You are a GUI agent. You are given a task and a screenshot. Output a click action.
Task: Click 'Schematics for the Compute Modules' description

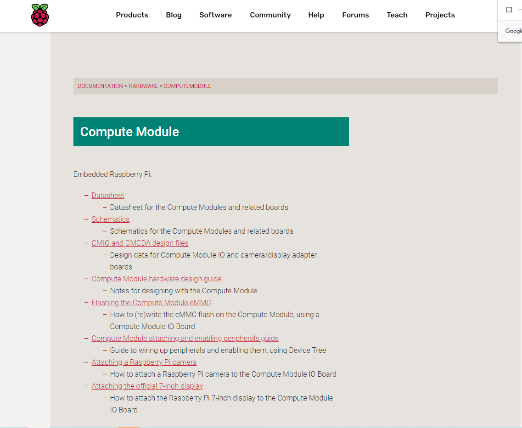(202, 231)
